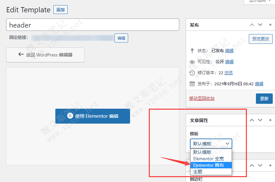Move the 发布 panel up

[252, 25]
